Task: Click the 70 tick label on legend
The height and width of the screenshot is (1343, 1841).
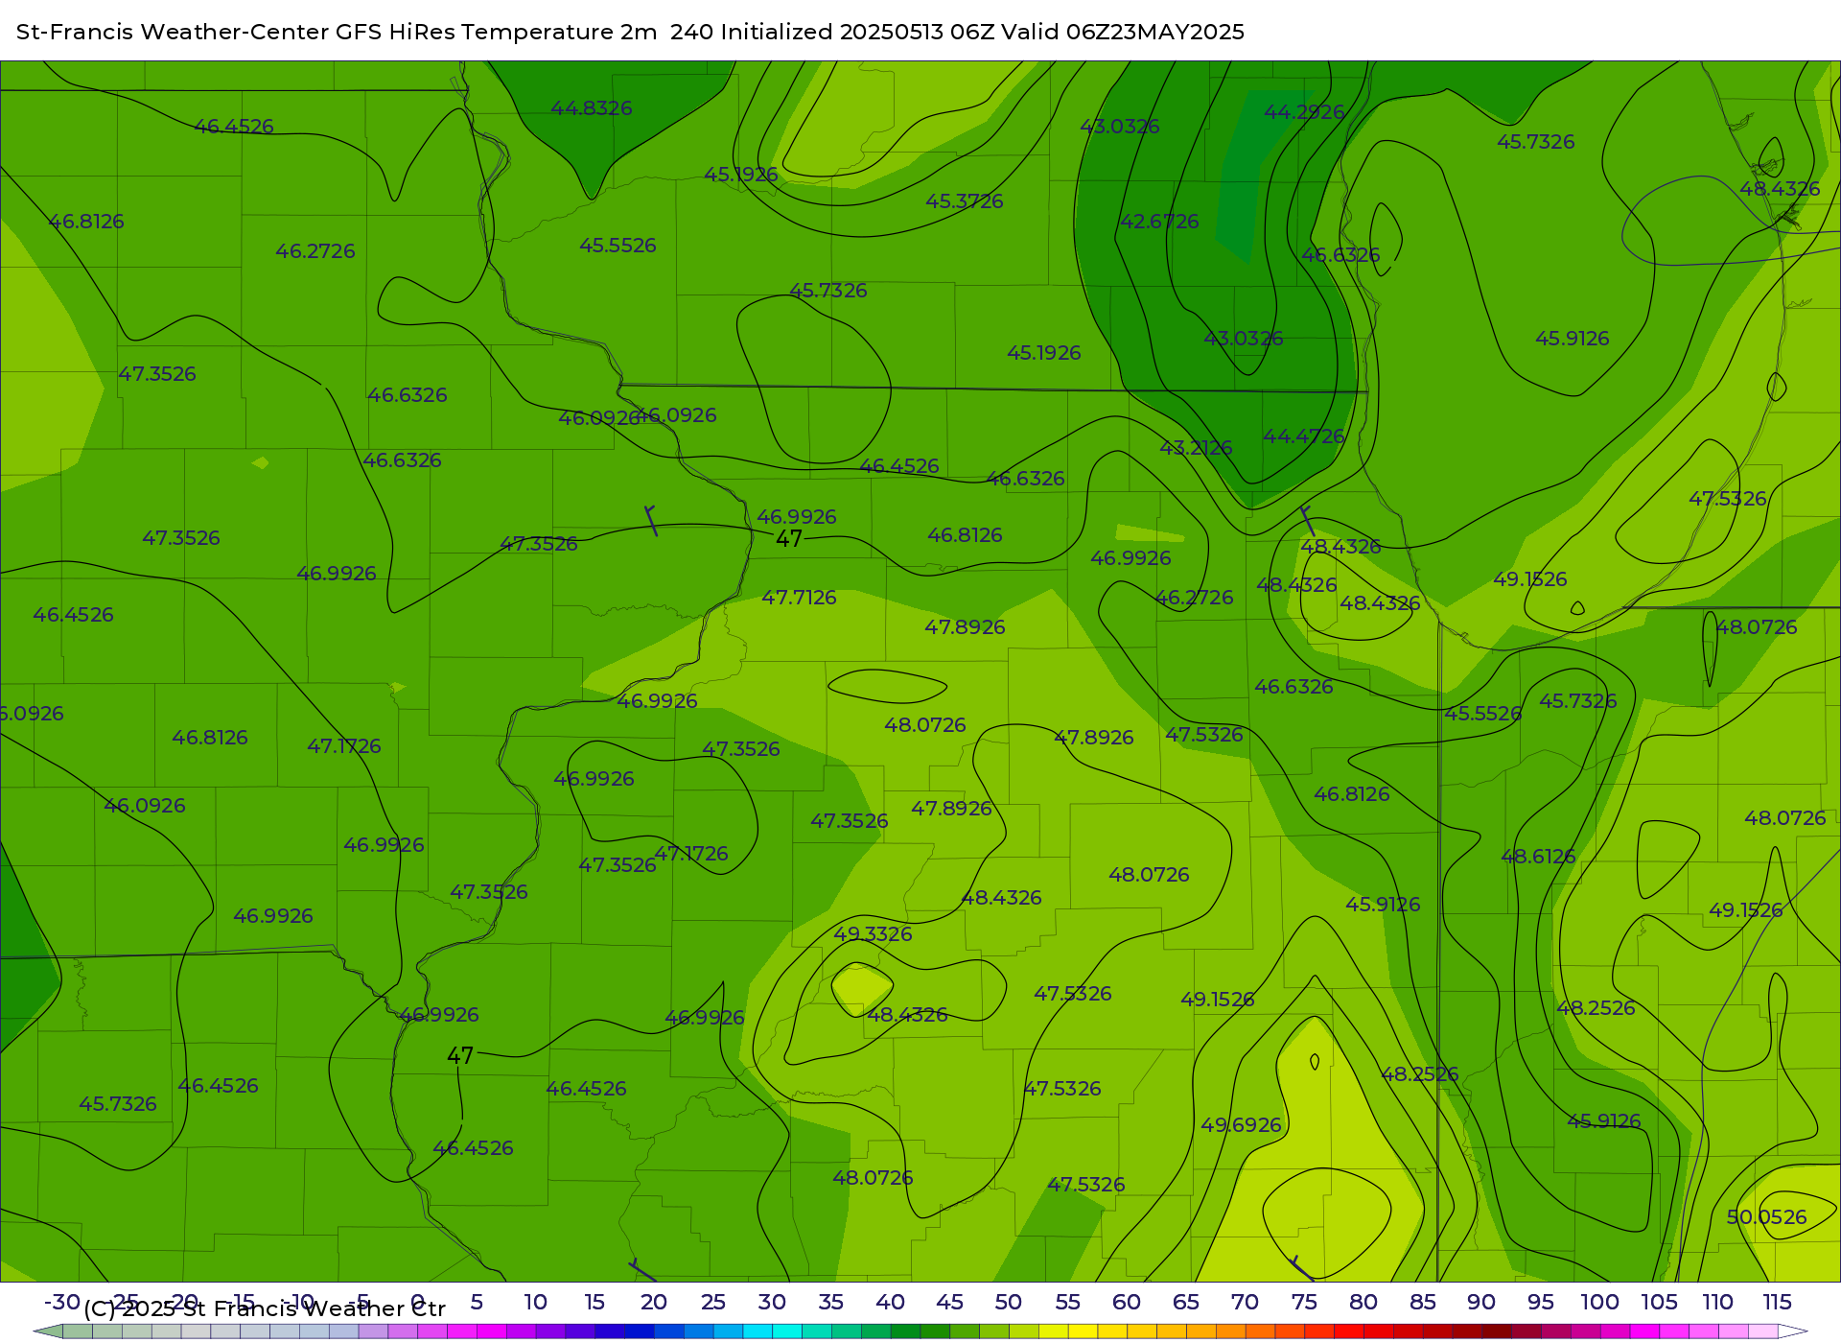Action: (1245, 1303)
